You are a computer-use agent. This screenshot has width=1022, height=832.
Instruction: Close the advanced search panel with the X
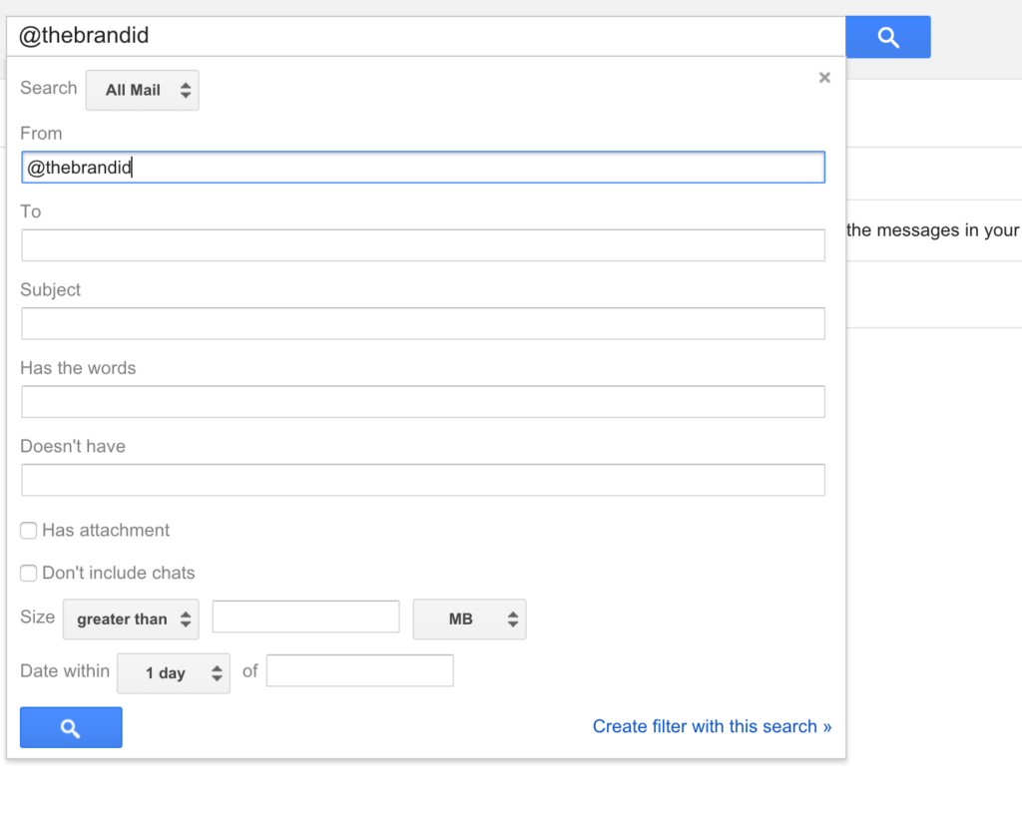(824, 78)
